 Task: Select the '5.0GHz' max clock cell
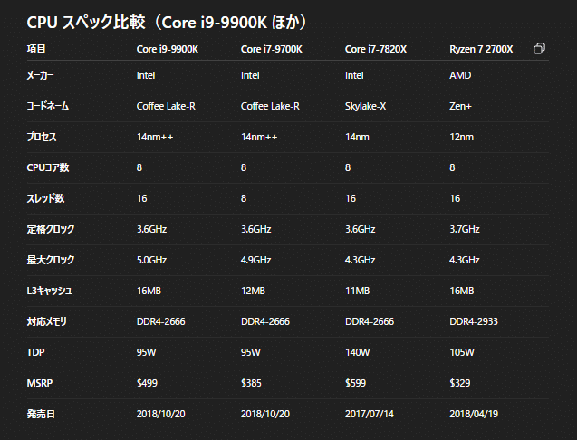(x=151, y=260)
